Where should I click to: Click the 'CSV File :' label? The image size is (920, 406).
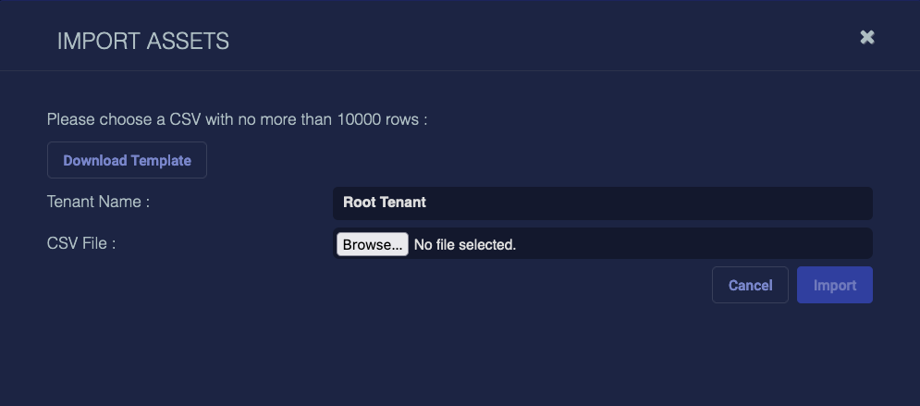pos(81,243)
